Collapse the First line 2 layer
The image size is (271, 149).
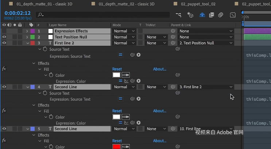pos(28,43)
